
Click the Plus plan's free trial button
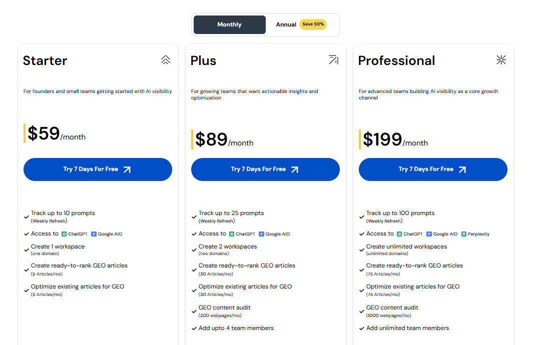pyautogui.click(x=265, y=169)
